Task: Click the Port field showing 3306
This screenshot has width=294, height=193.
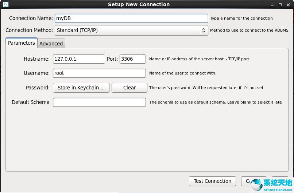Action: pyautogui.click(x=132, y=59)
